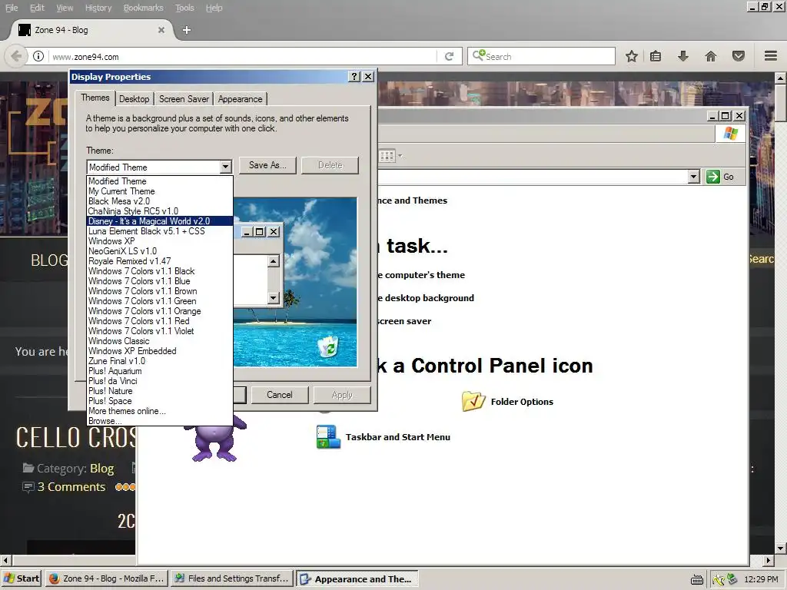Open Taskbar and Start Menu icon
The image size is (787, 590).
[x=329, y=436]
